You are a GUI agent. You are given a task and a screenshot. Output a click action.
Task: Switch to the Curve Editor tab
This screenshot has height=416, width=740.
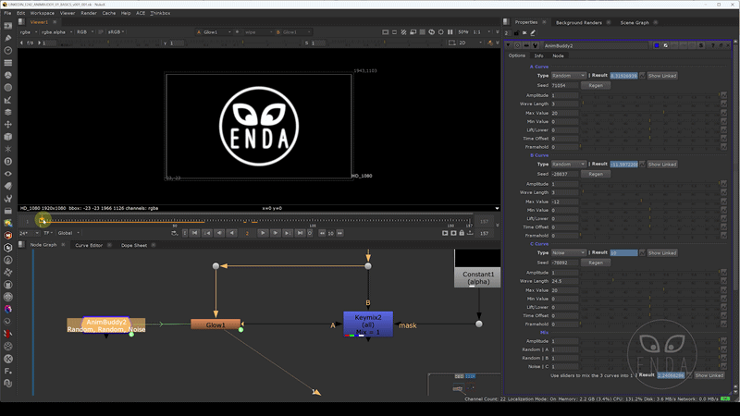tap(89, 245)
